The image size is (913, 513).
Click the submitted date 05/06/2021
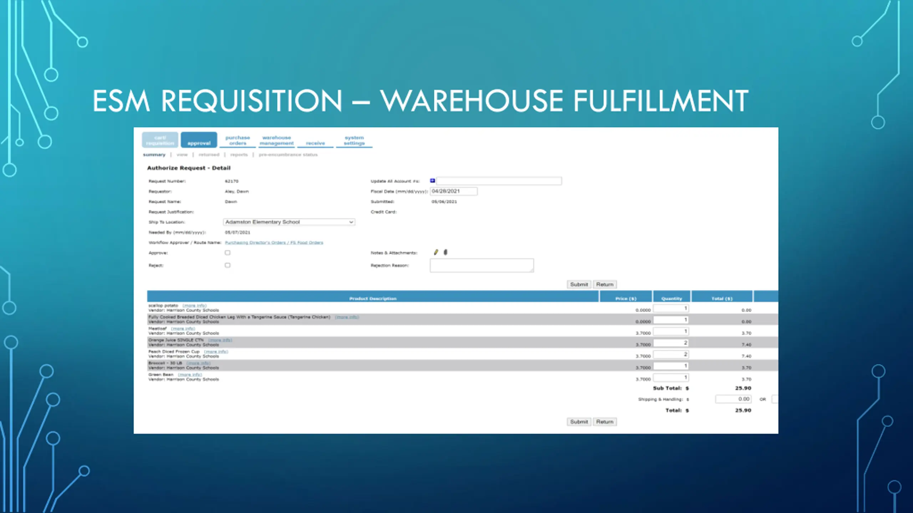click(444, 202)
